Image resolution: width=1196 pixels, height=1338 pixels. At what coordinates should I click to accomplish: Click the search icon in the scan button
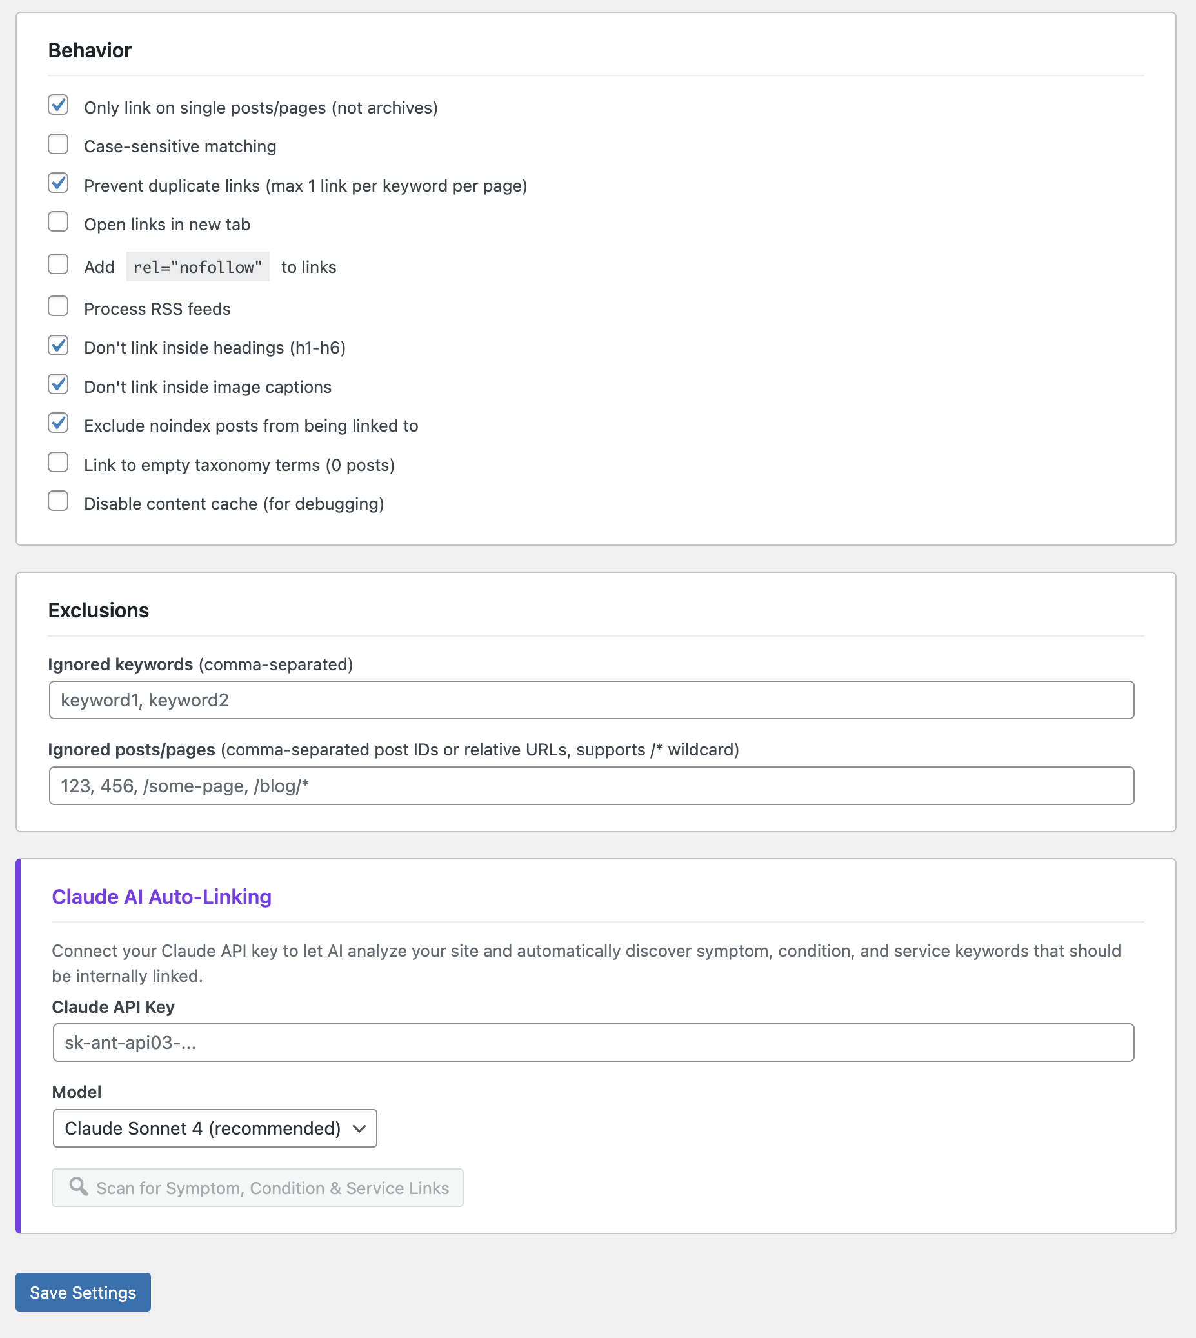pos(79,1188)
